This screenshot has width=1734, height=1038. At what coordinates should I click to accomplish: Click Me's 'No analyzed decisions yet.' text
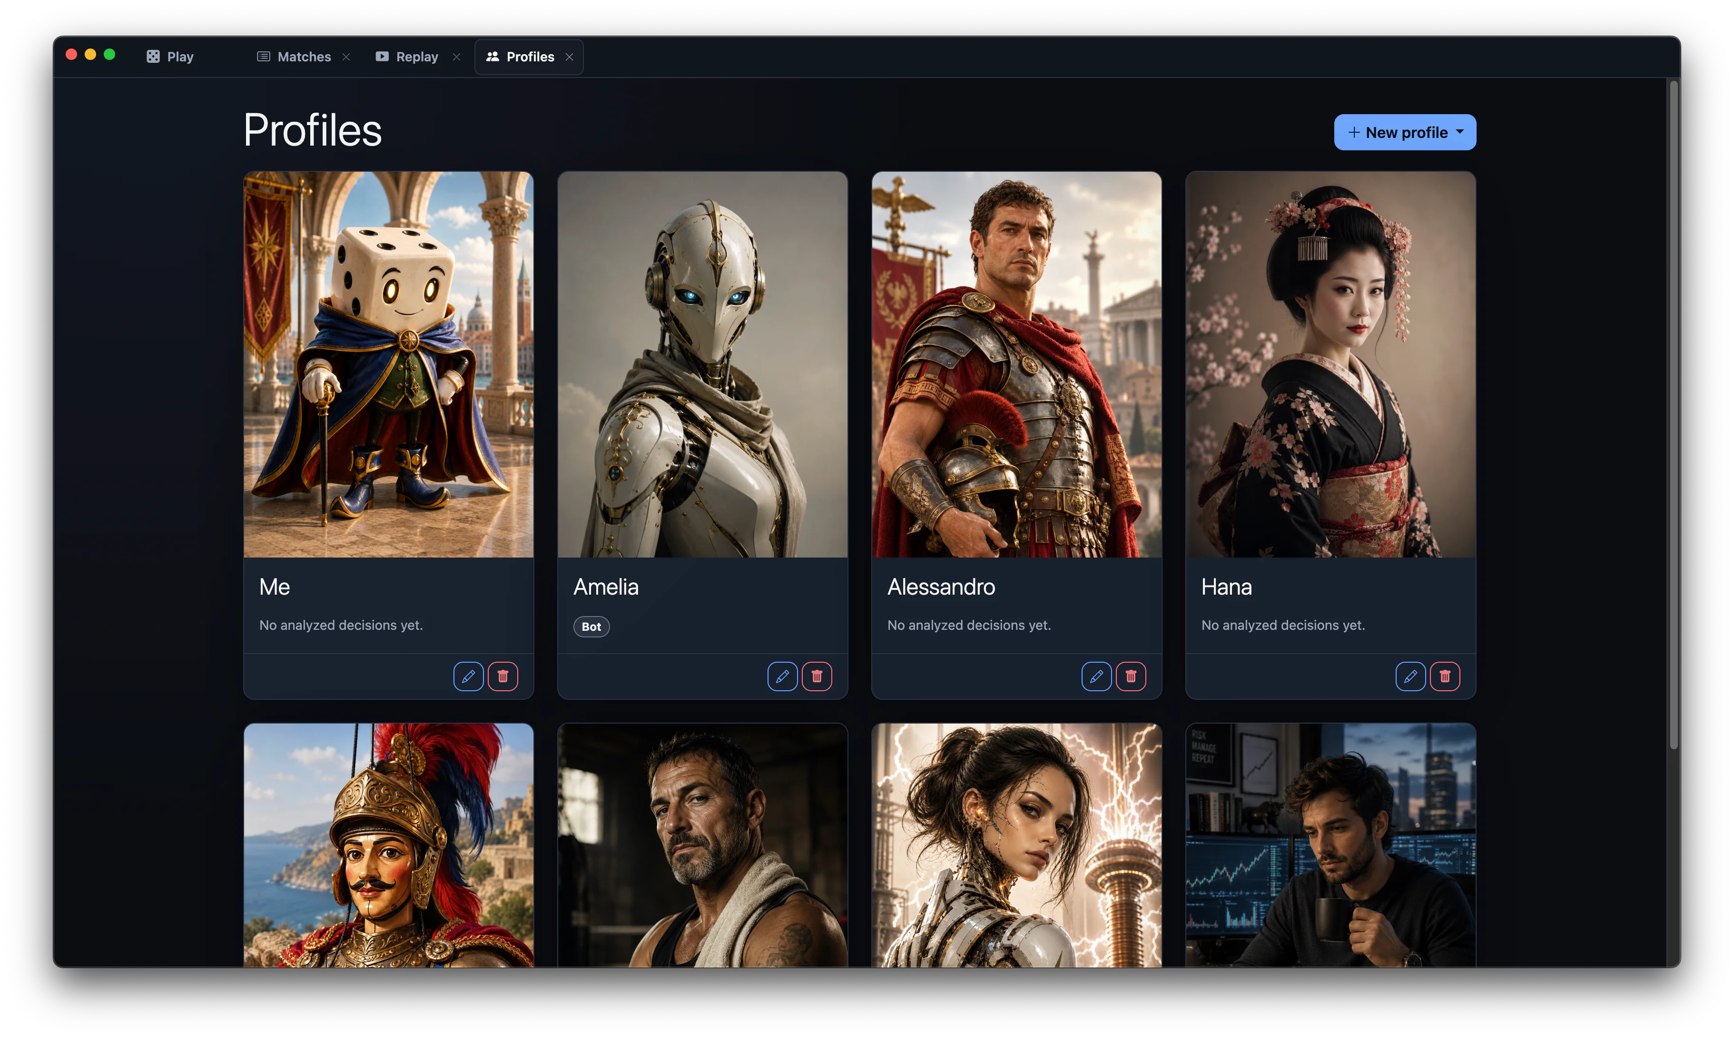(x=341, y=625)
